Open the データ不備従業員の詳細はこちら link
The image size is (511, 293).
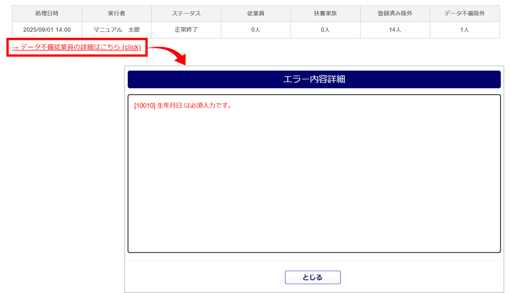tap(76, 47)
